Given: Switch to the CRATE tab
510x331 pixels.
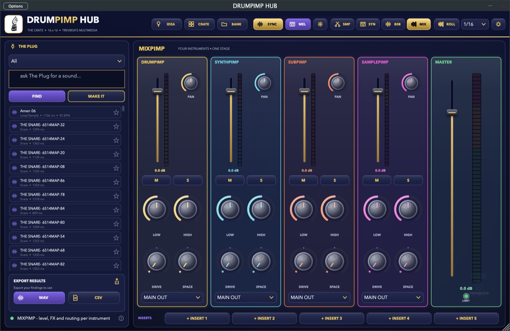Looking at the screenshot, I should click(x=199, y=24).
